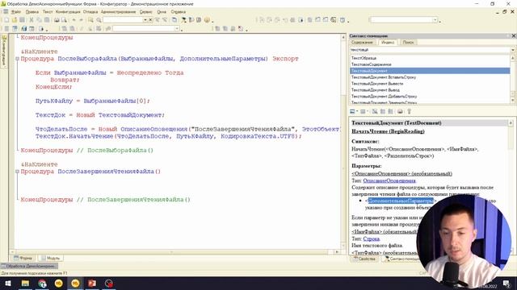Open the Файл menu
Viewport: 517px width, 290px height.
pos(16,12)
